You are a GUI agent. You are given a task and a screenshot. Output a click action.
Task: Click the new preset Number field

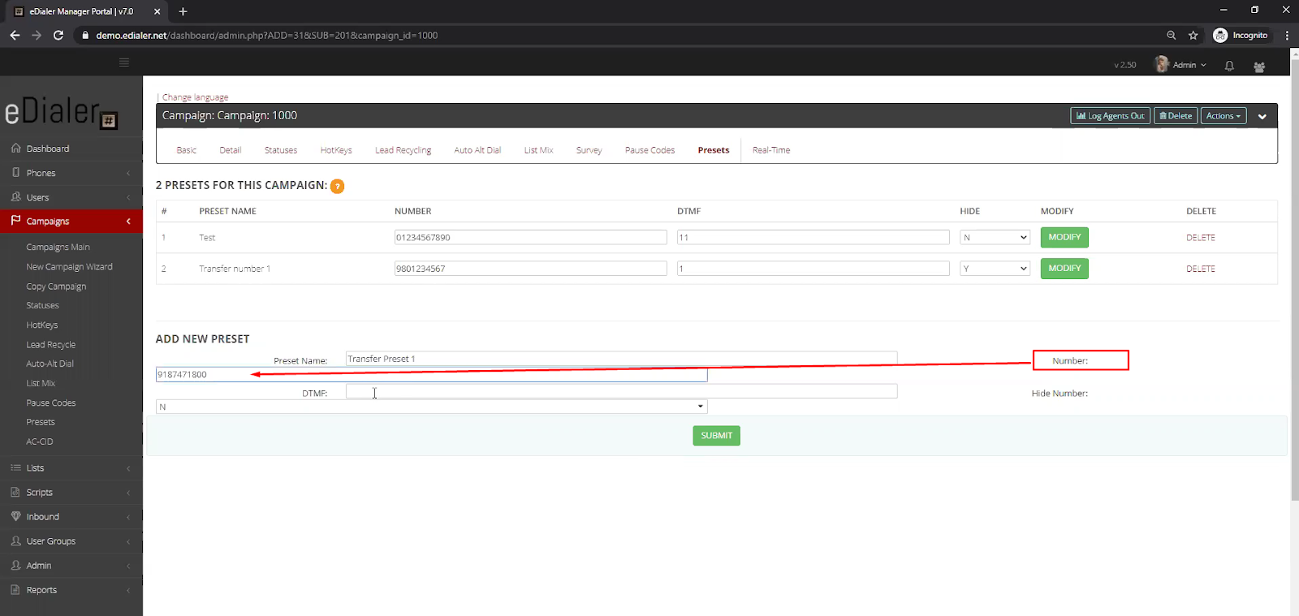[x=431, y=374]
